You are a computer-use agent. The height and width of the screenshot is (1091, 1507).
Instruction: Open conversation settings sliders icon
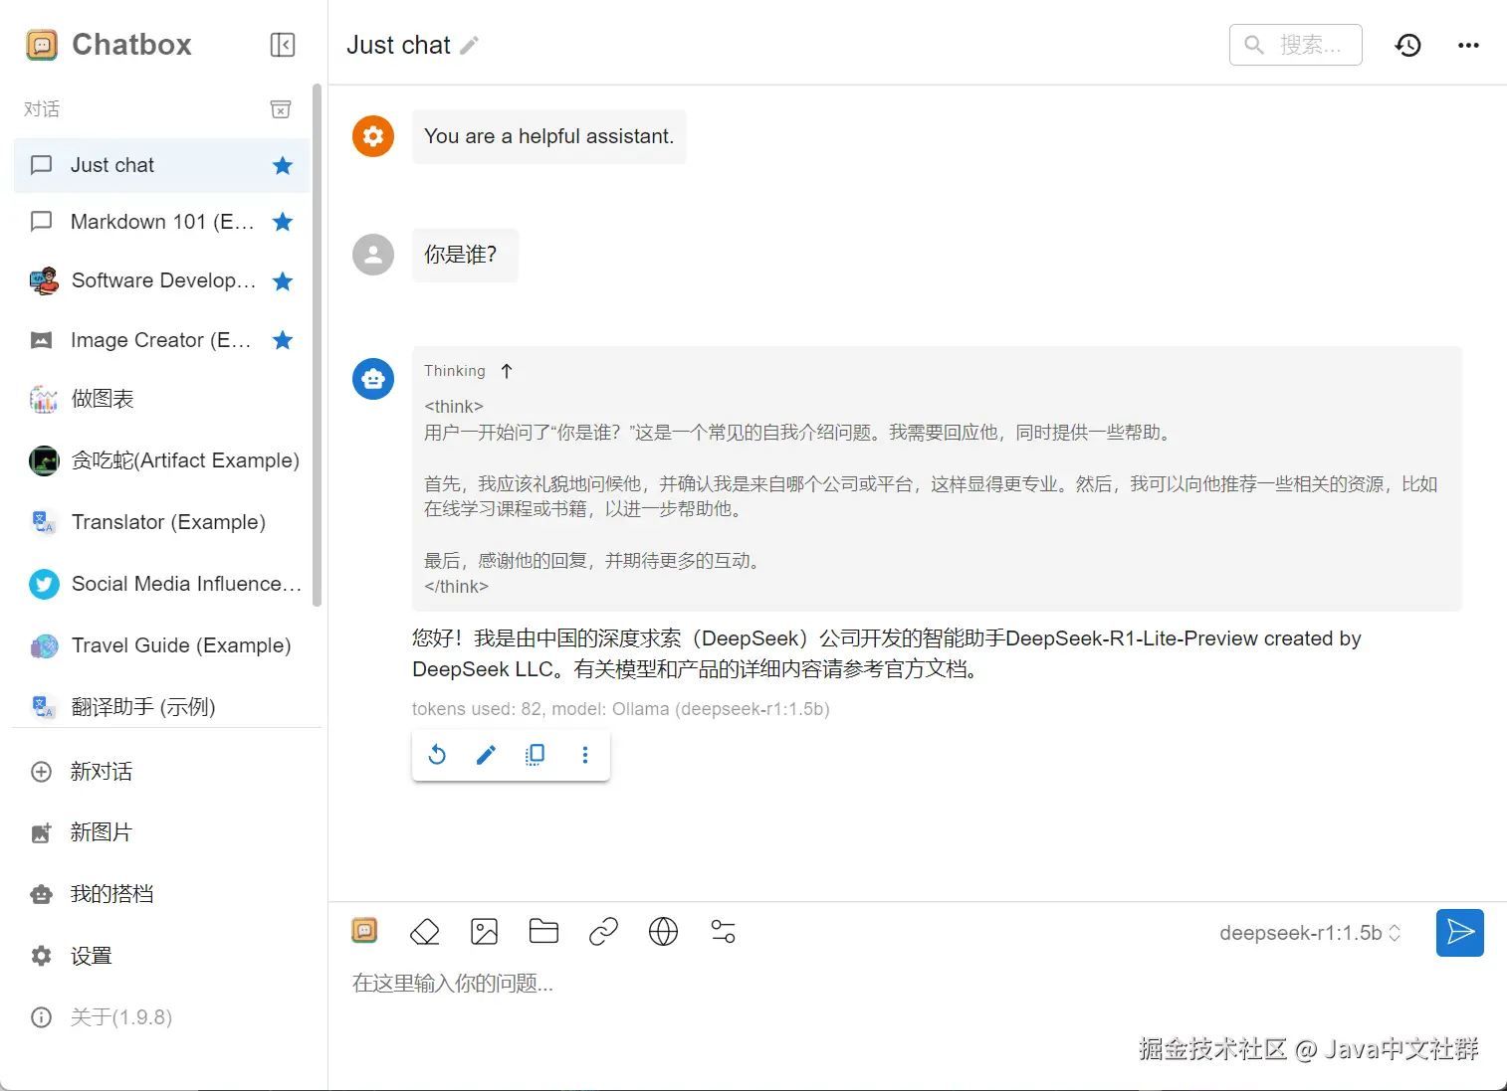pos(724,932)
